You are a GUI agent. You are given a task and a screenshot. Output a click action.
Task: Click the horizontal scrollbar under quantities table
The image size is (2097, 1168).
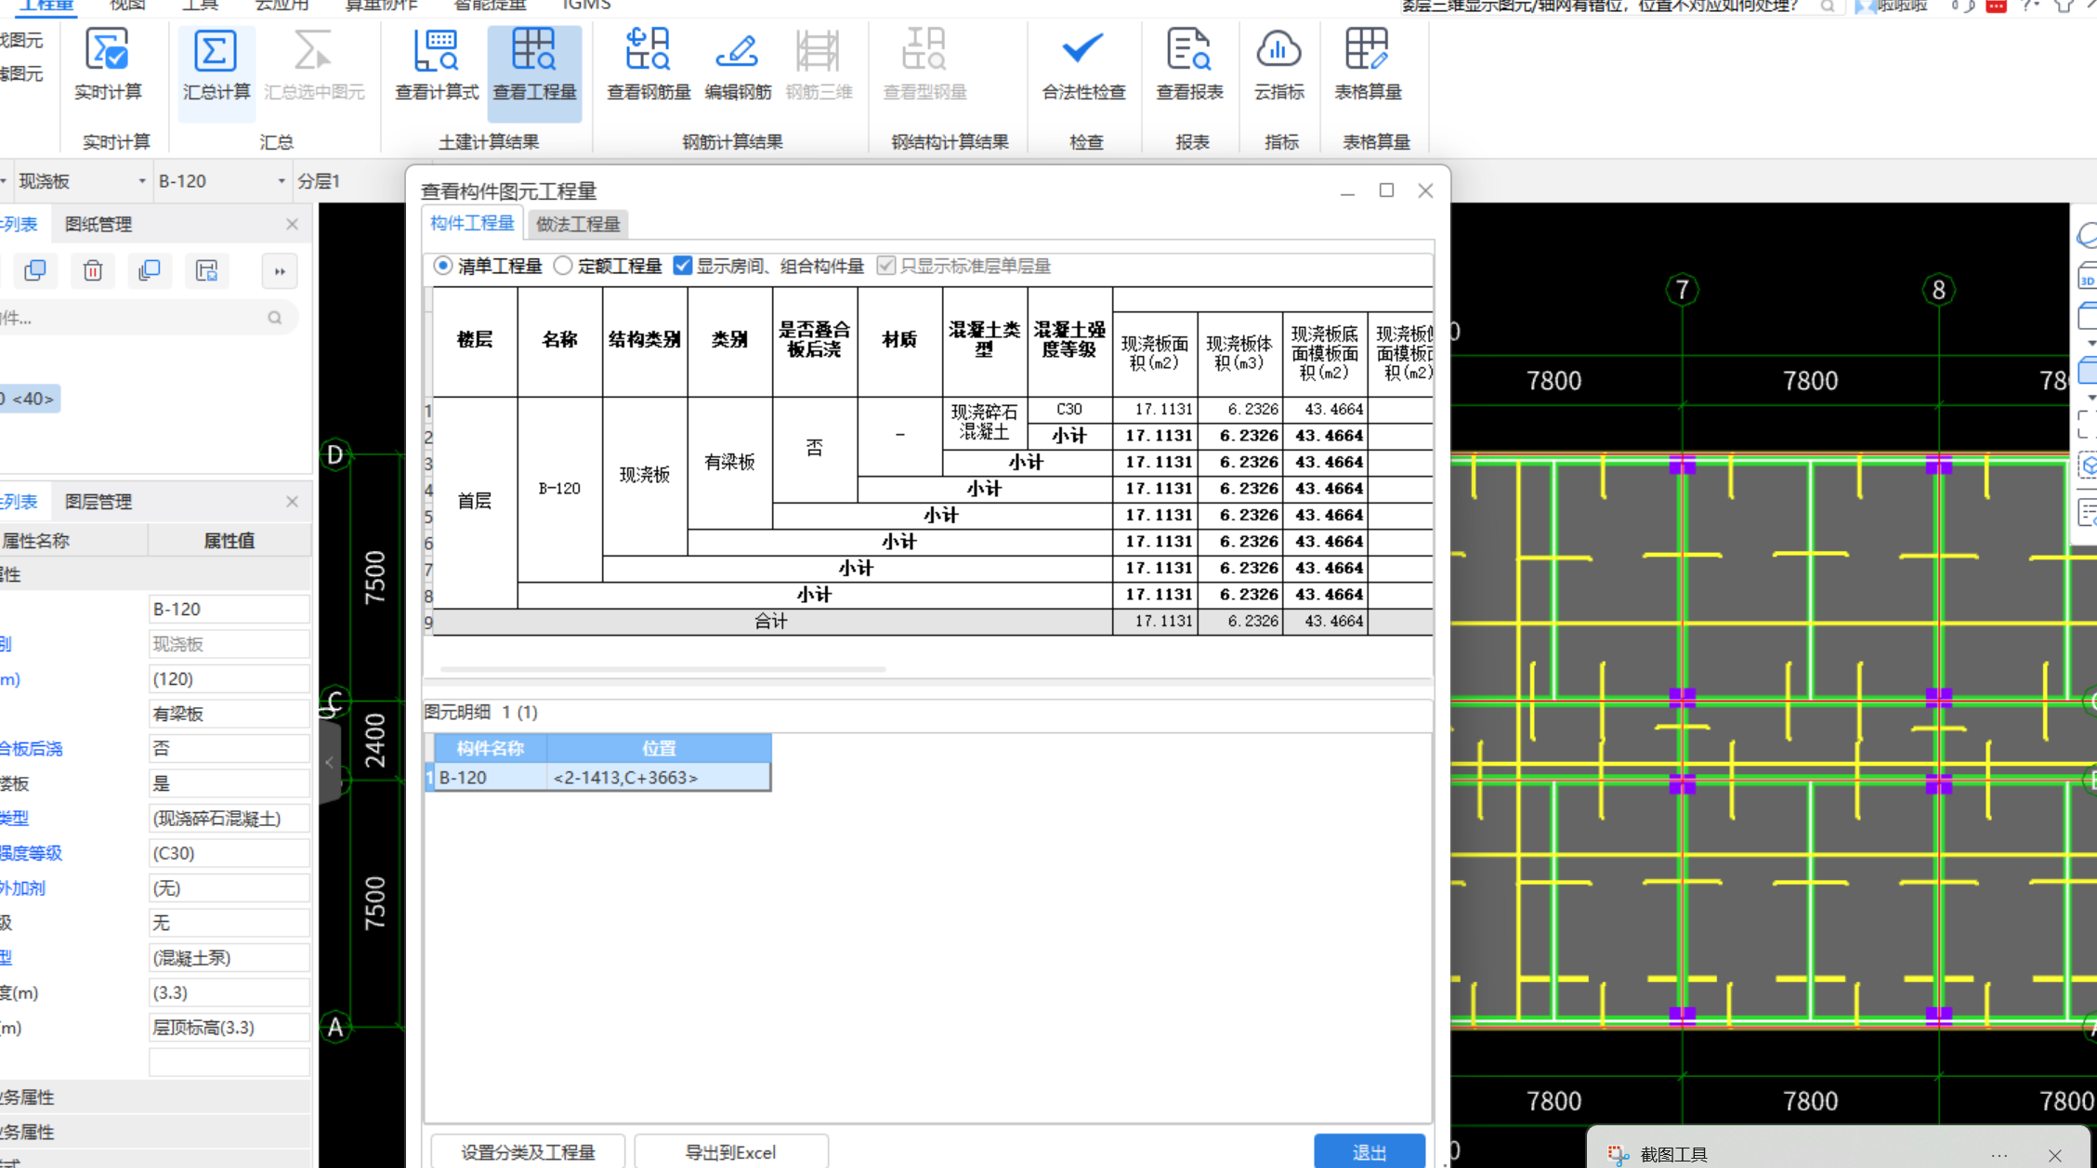(662, 668)
